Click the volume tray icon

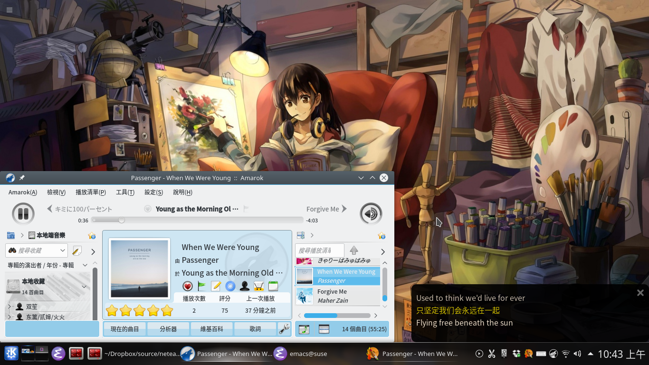click(x=578, y=354)
